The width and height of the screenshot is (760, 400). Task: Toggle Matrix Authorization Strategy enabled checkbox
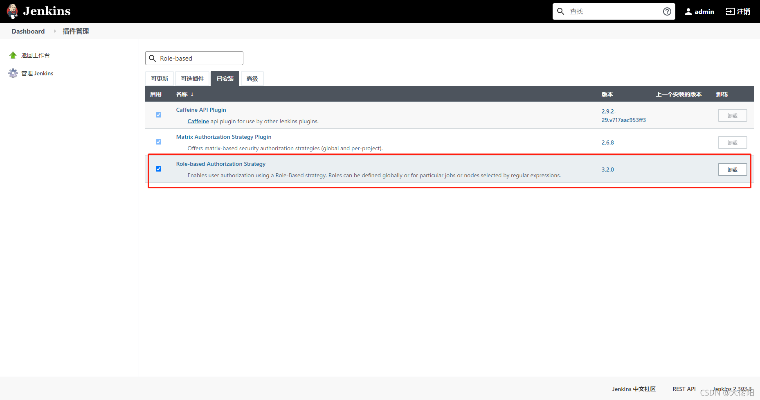click(159, 142)
